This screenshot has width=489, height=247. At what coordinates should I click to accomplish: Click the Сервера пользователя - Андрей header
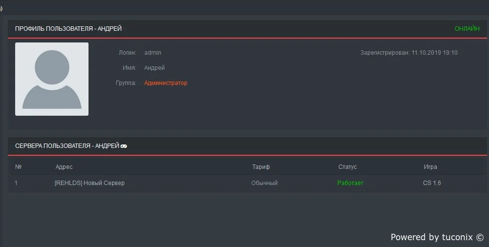[x=67, y=146]
